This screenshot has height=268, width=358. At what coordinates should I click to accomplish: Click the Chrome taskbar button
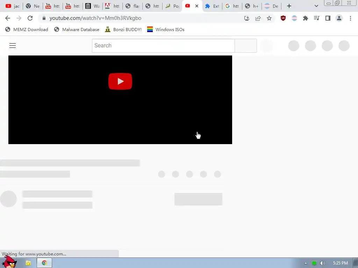(x=44, y=263)
